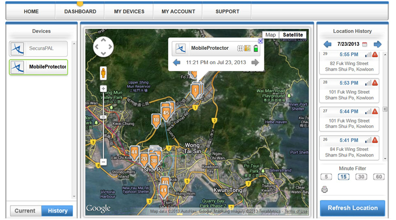
Task: Select the 30 minute filter
Action: click(x=361, y=177)
